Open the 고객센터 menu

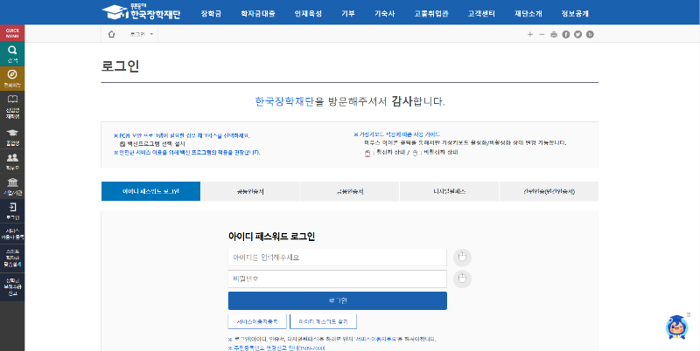point(481,13)
